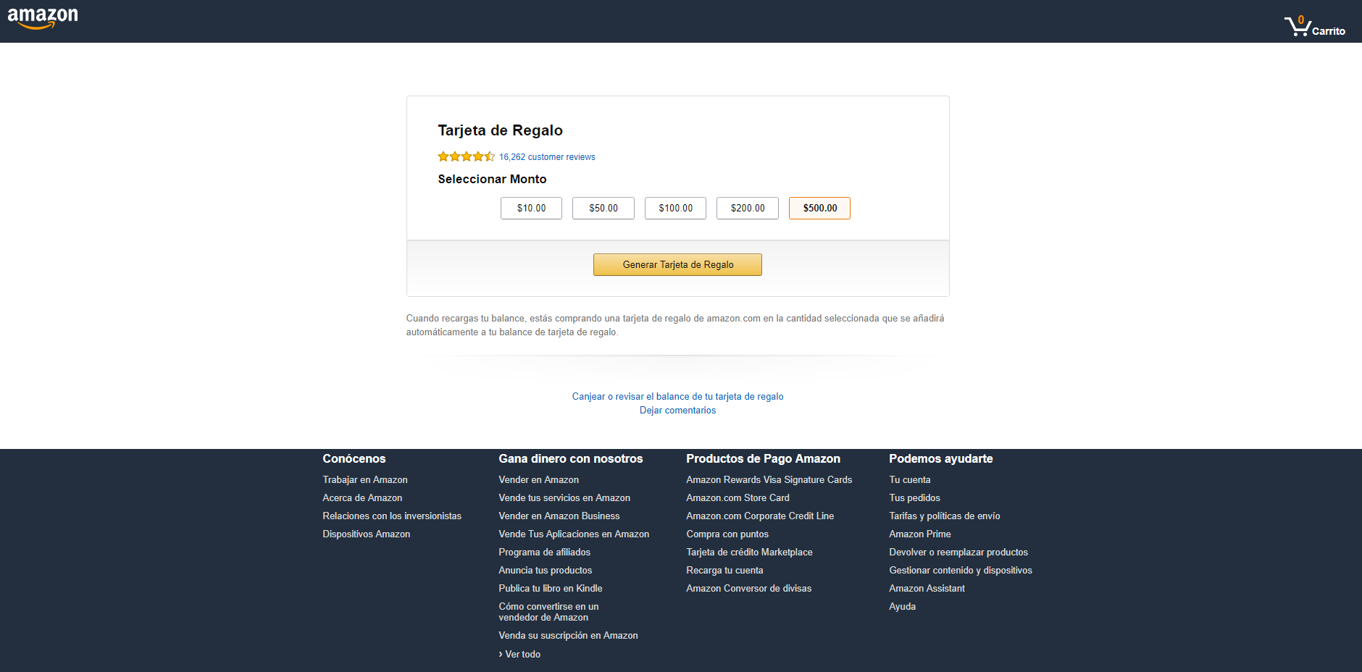Viewport: 1362px width, 672px height.
Task: Open Vender en Amazon Business link
Action: coord(559,516)
